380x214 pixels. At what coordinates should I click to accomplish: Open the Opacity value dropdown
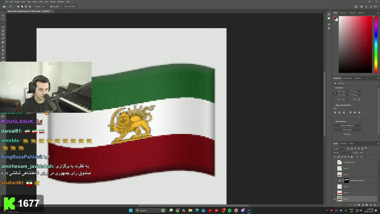[365, 153]
